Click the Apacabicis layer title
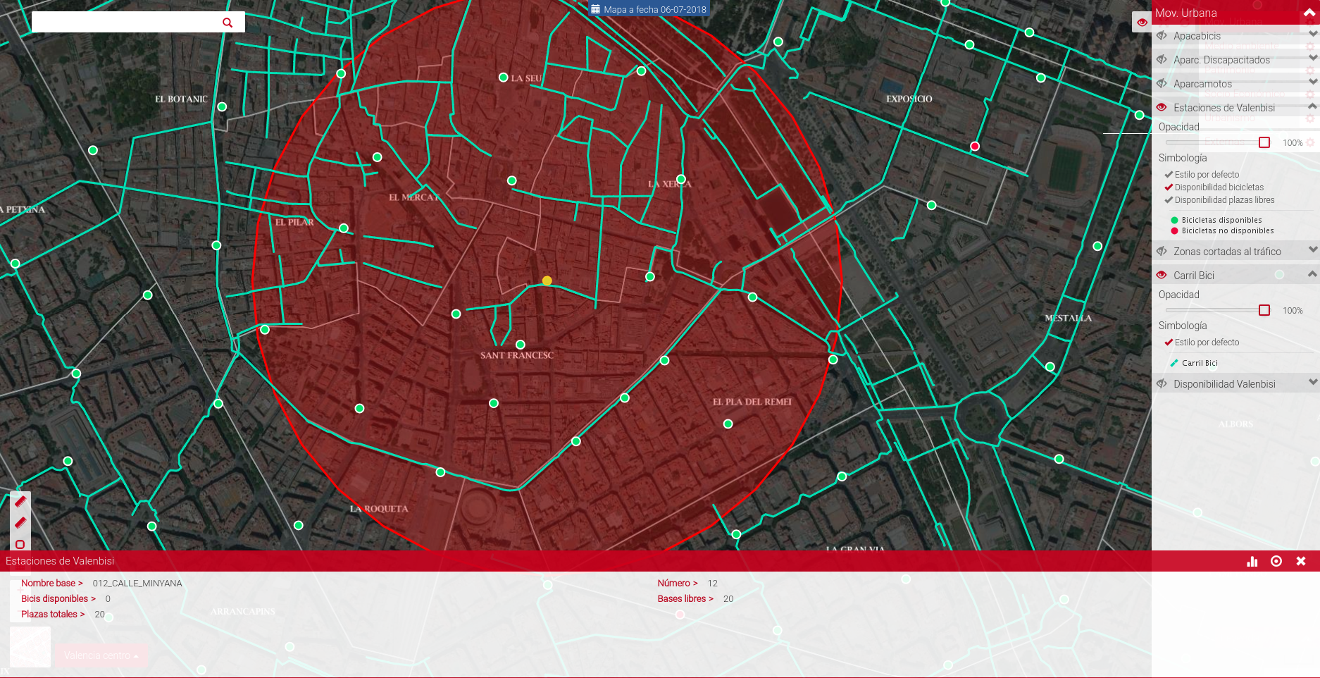Screen dimensions: 1320x678 pyautogui.click(x=1197, y=36)
